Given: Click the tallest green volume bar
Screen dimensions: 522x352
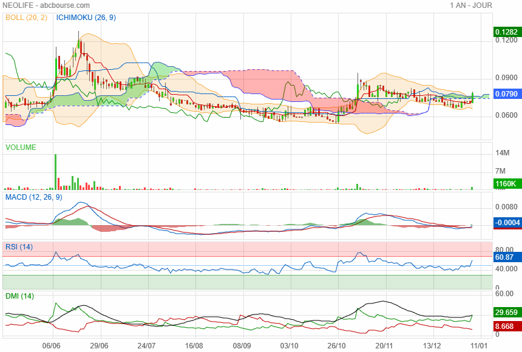Looking at the screenshot, I should tap(56, 172).
